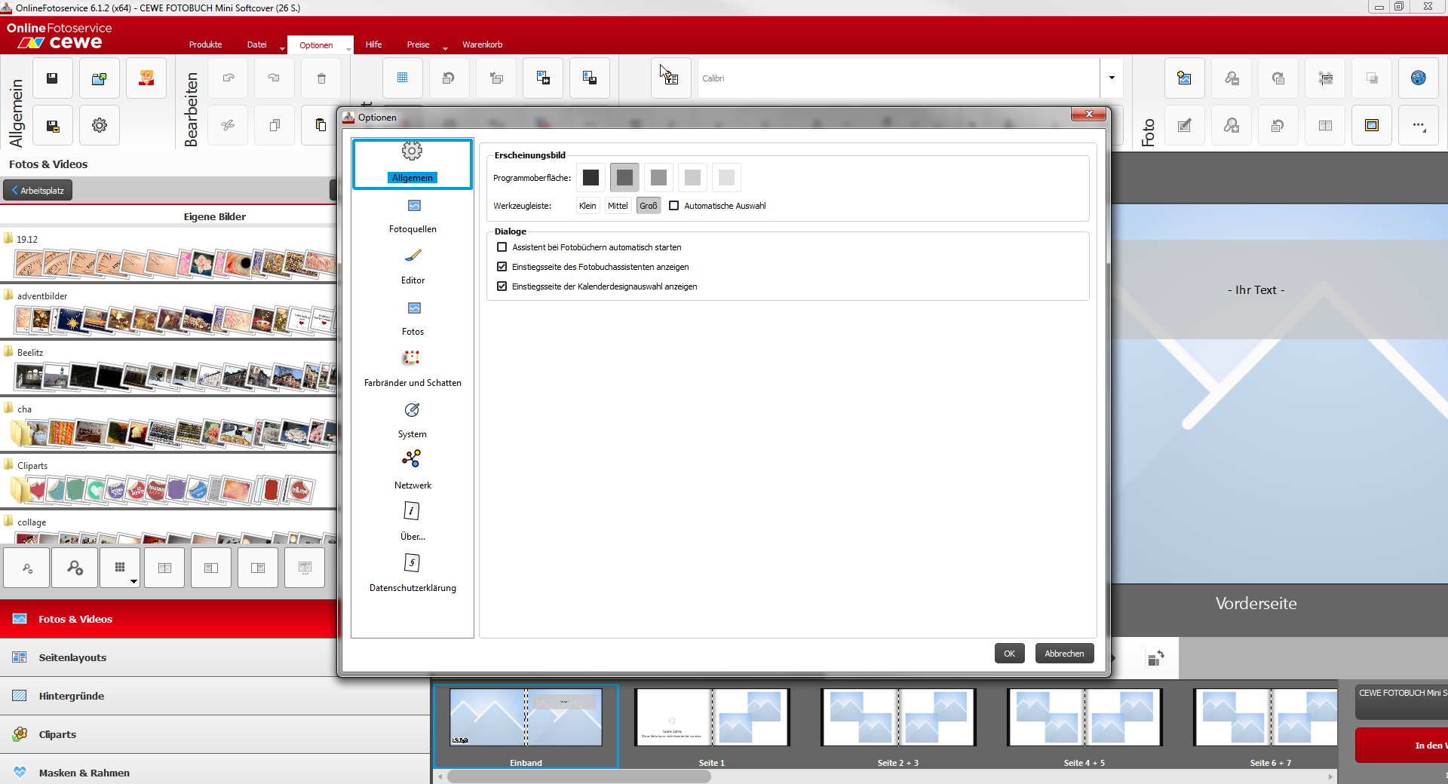Open the Hilfe menu
The image size is (1448, 784).
coord(373,44)
